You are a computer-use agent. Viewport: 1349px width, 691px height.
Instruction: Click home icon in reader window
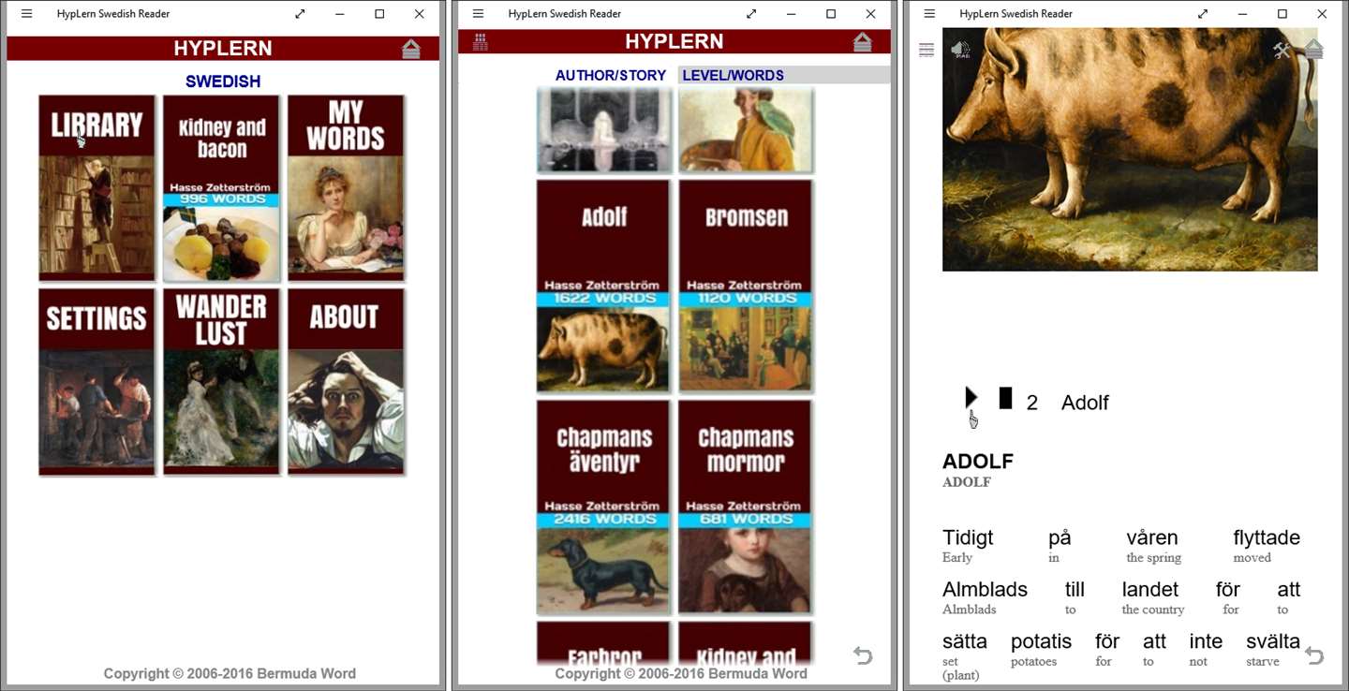(x=1314, y=49)
